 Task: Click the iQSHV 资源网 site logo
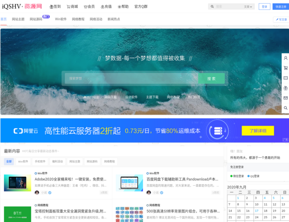(x=22, y=7)
